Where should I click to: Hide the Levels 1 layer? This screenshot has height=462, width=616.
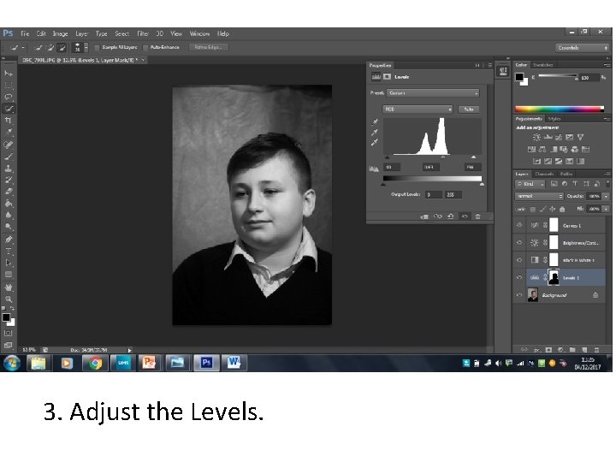(519, 277)
